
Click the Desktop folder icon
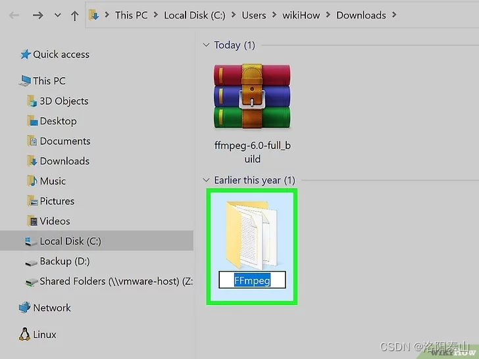pos(32,121)
